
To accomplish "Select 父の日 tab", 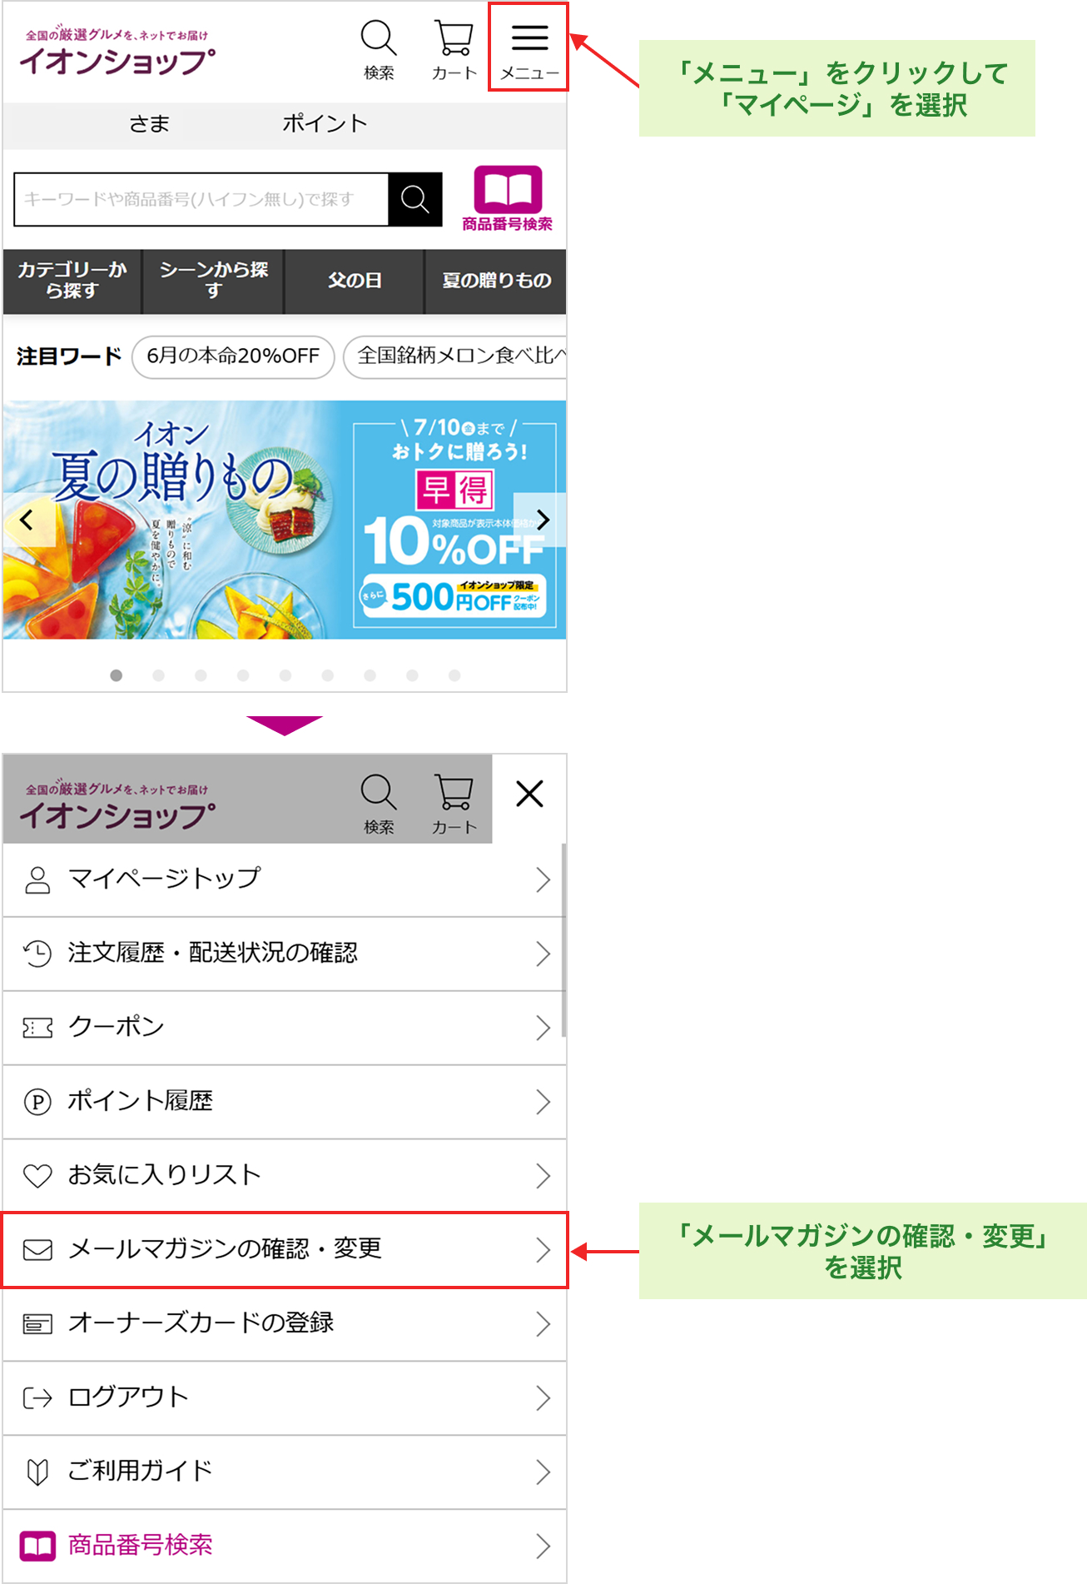I will coord(355,281).
